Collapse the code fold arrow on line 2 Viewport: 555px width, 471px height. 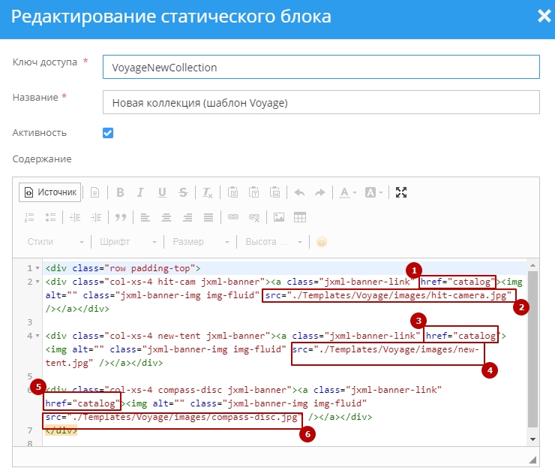(x=38, y=282)
